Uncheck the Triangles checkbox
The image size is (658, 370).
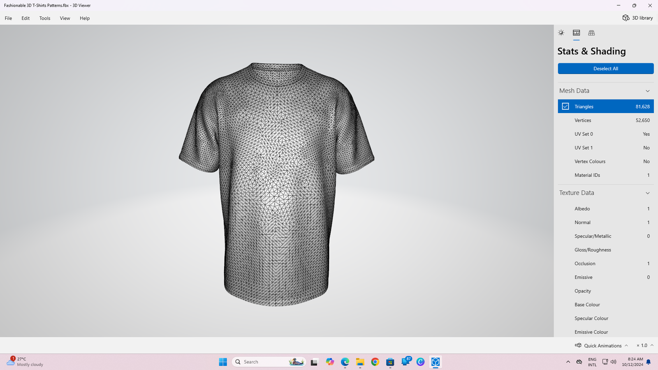(x=565, y=106)
